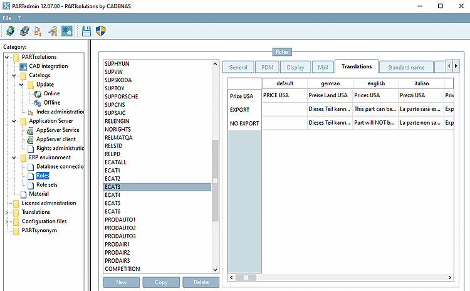Click the PARTadmin app icon in title bar
Image resolution: width=470 pixels, height=291 pixels.
tap(6, 6)
